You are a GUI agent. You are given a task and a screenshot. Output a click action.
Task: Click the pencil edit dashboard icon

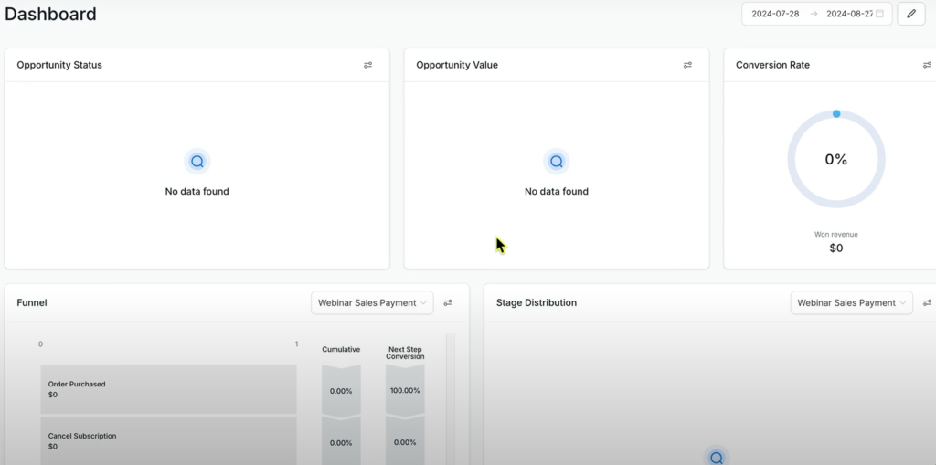click(911, 14)
